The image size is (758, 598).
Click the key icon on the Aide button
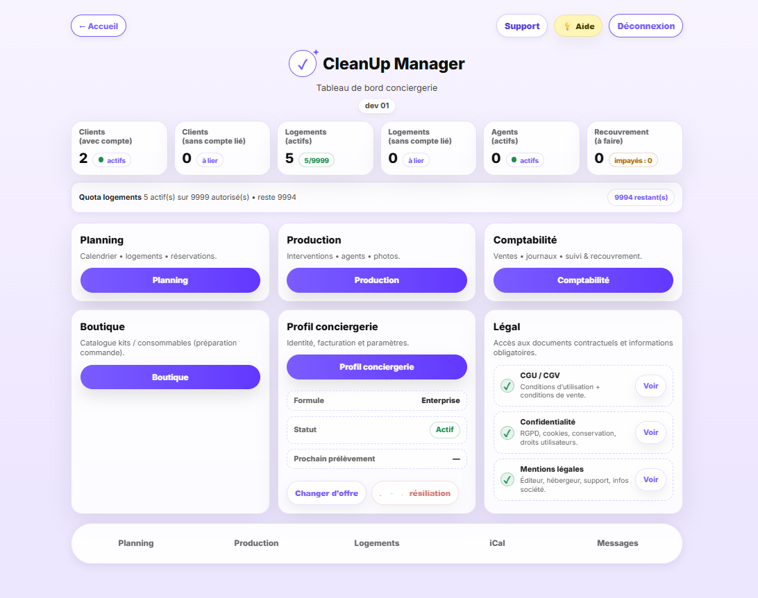click(567, 26)
